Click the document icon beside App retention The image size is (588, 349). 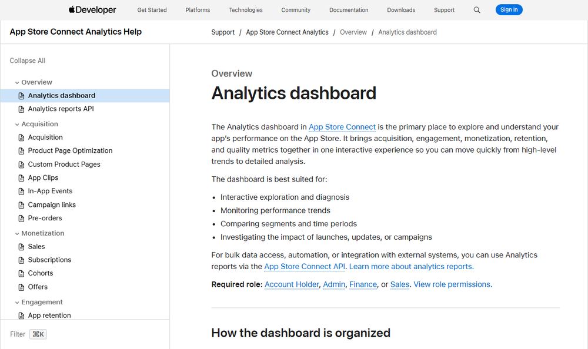tap(21, 316)
